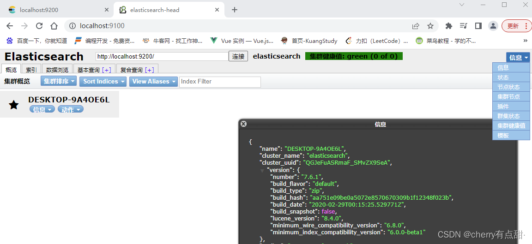View site information icon in address bar
532x244 pixels.
(x=72, y=26)
